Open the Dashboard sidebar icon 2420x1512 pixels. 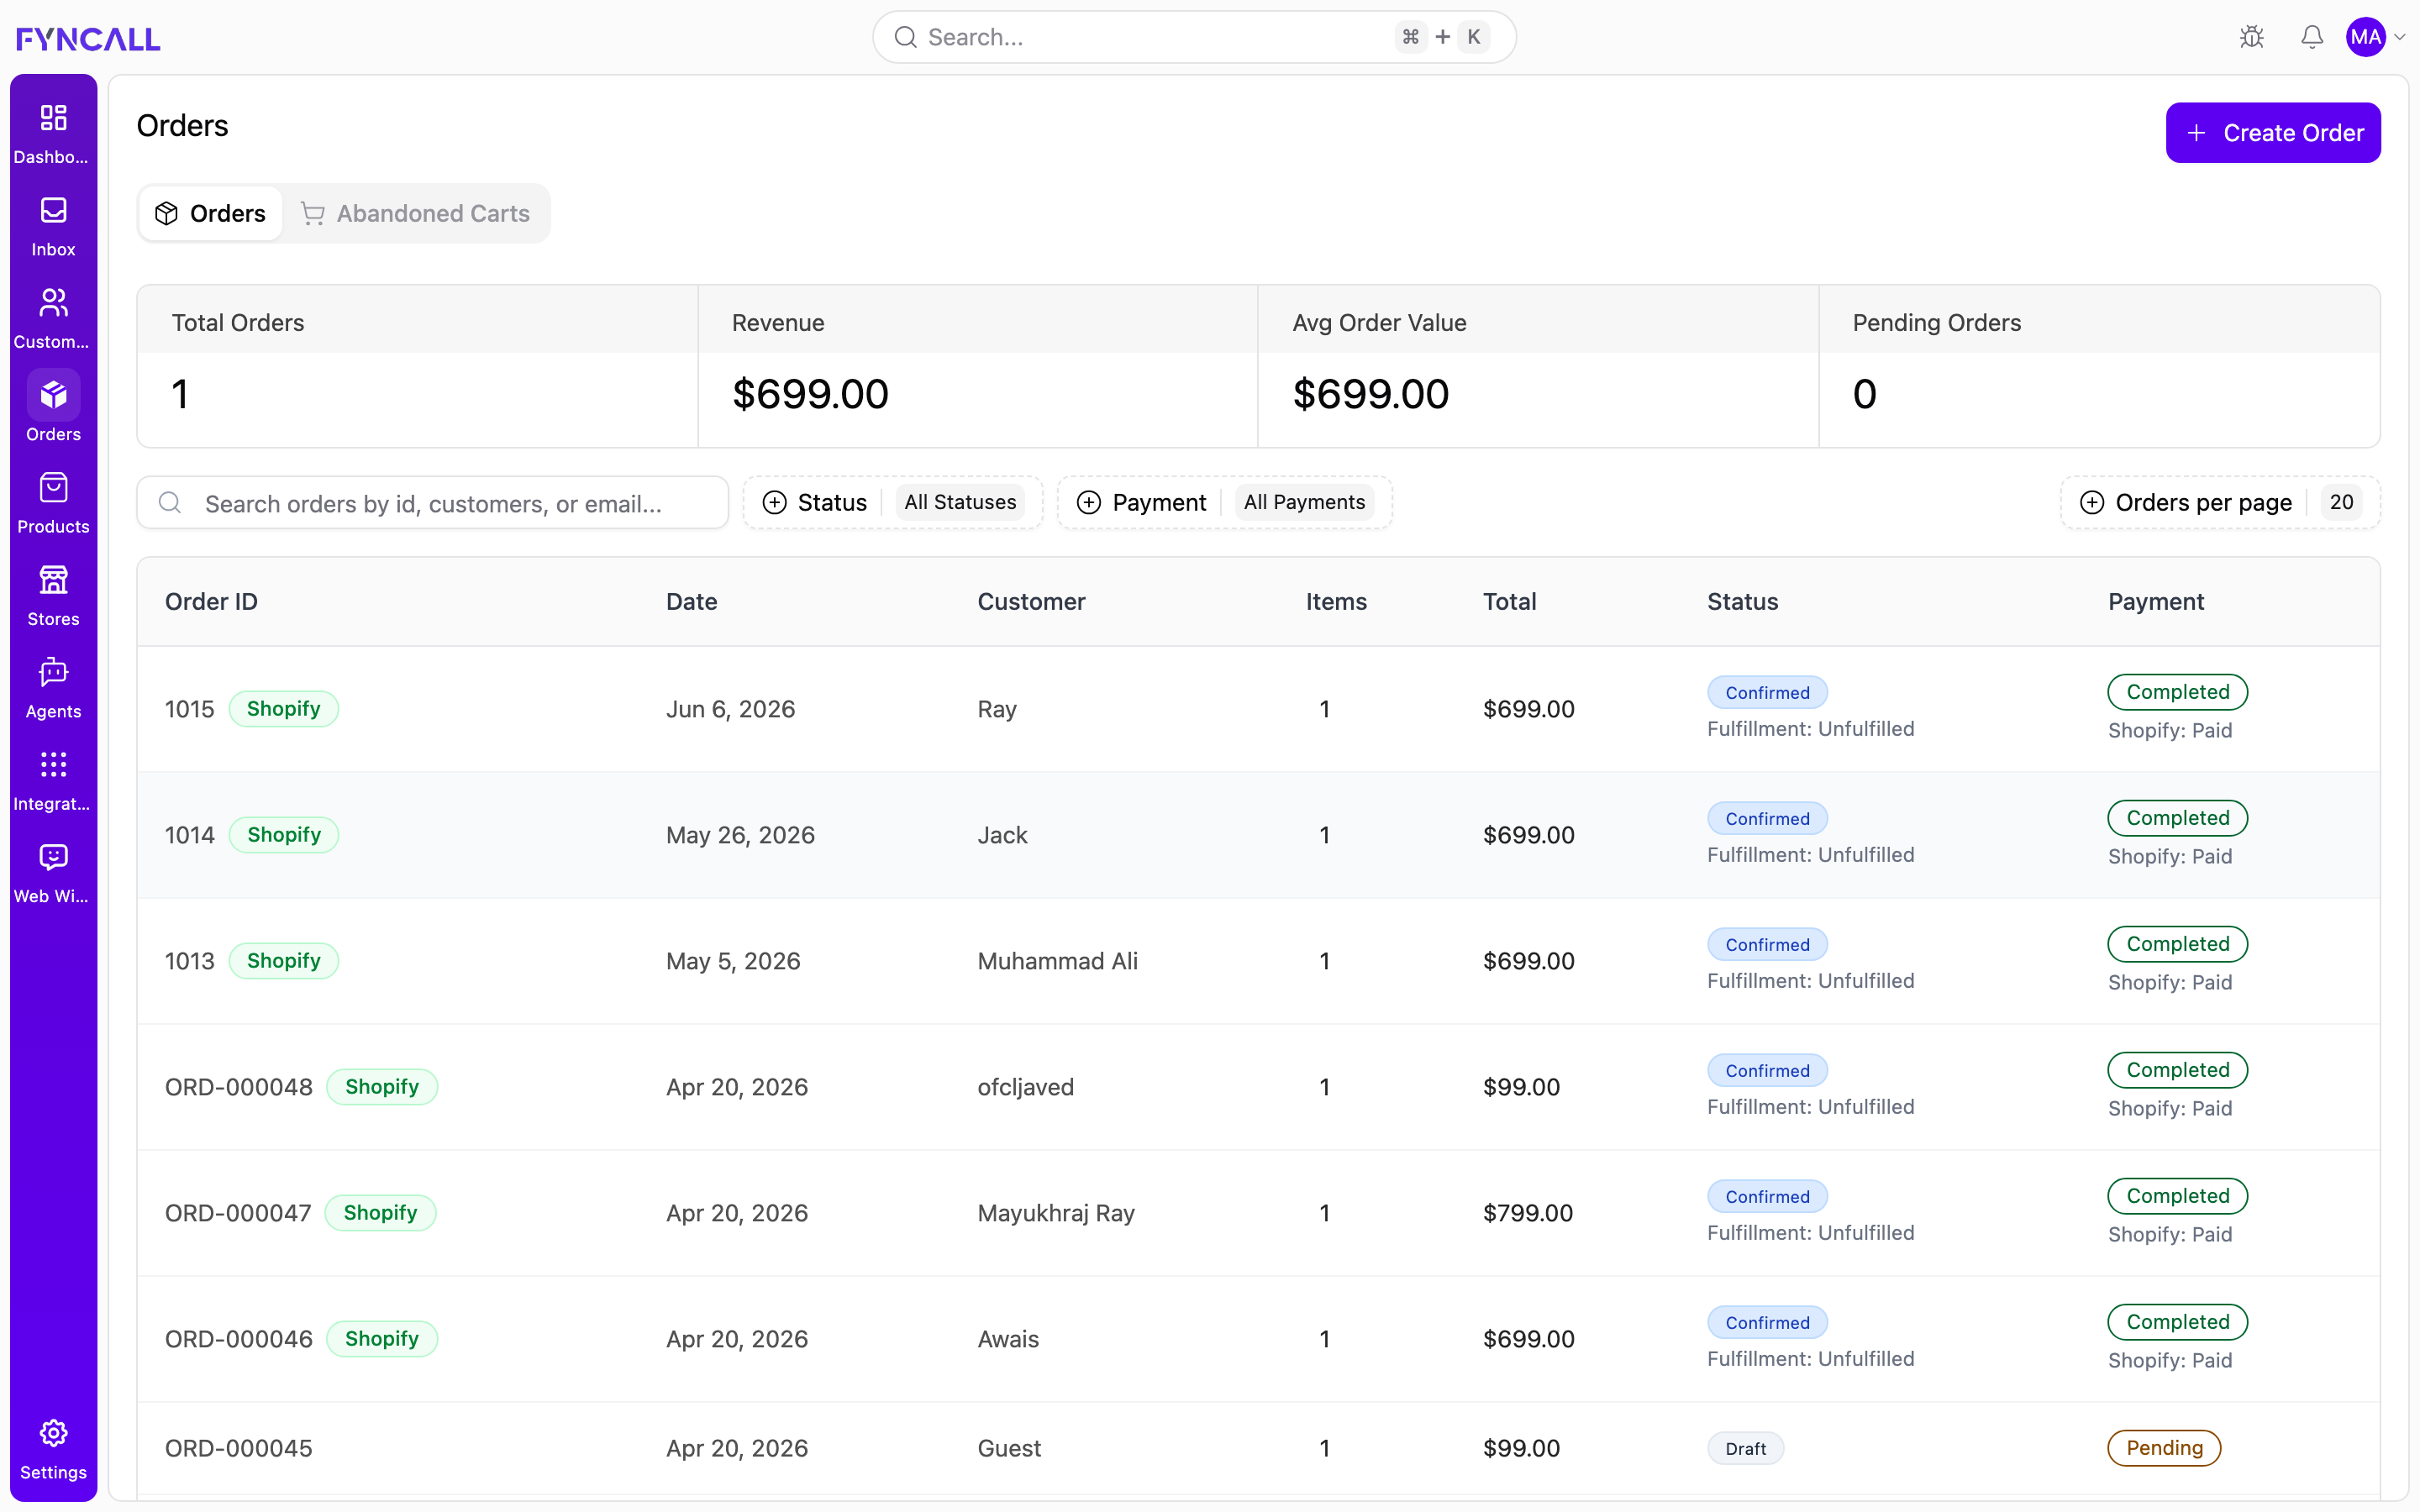tap(53, 119)
